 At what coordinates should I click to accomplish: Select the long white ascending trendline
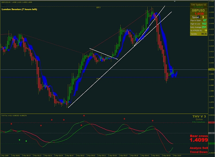pyautogui.click(x=120, y=60)
